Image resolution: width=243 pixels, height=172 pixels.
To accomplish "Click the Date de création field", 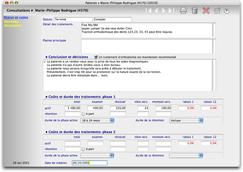I will [90, 163].
